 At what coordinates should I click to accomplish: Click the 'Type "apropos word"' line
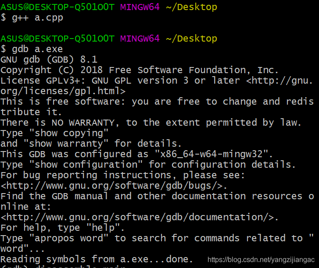click(157, 239)
